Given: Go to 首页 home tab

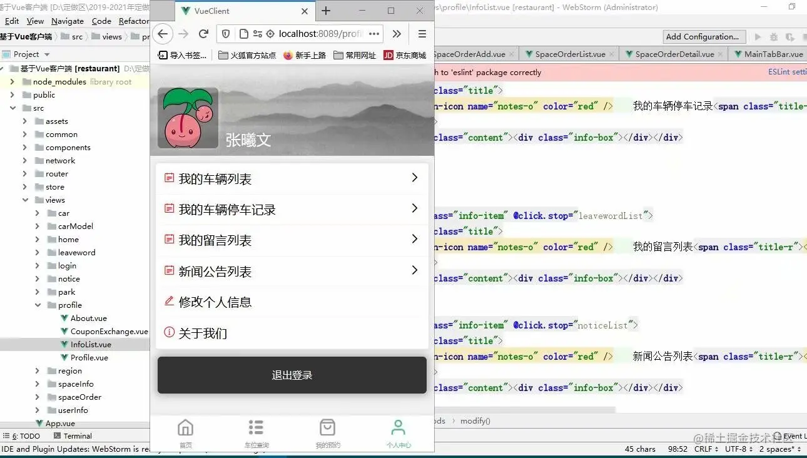Looking at the screenshot, I should 186,434.
